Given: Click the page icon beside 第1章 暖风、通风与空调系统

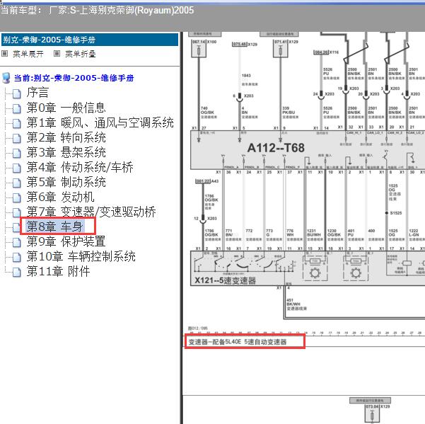Looking at the screenshot, I should (17, 124).
